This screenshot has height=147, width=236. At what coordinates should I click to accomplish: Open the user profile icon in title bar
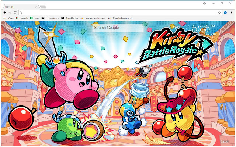204,3
